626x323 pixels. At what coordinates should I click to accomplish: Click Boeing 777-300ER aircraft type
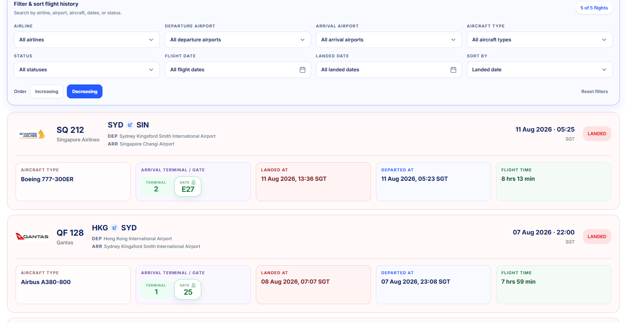(47, 179)
